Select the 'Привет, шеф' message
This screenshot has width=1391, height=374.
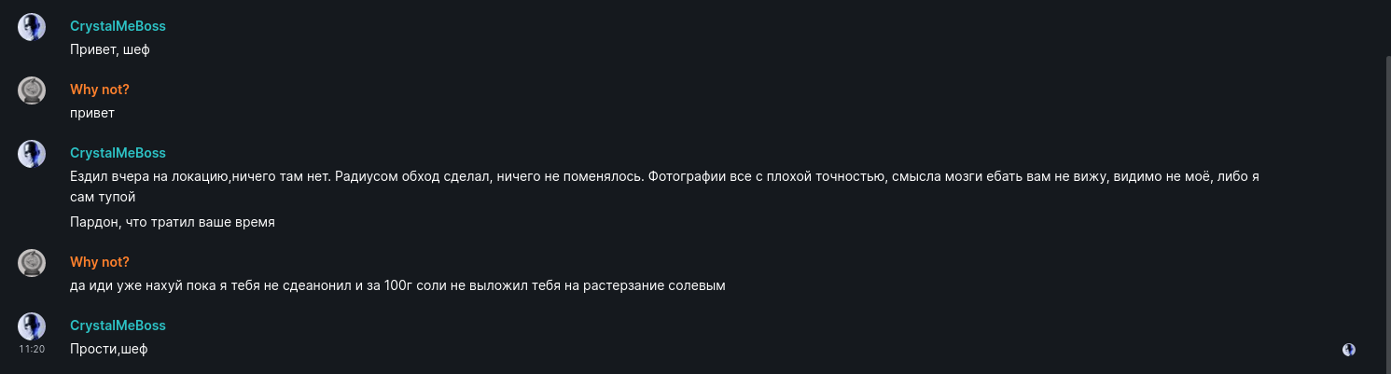coord(110,49)
